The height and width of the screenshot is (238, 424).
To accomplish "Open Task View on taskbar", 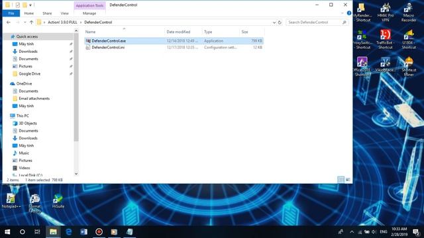I will tap(37, 232).
